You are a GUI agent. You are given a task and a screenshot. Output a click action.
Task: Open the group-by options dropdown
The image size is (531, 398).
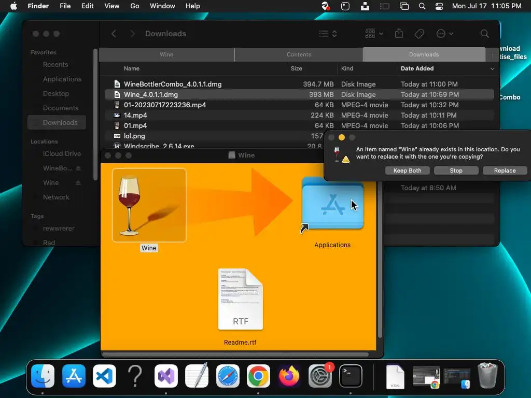pyautogui.click(x=374, y=34)
